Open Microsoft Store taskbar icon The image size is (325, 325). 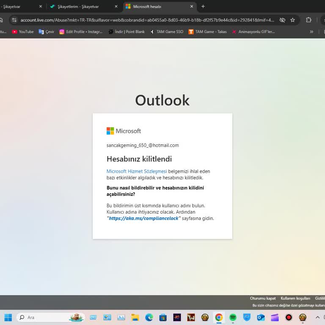click(162, 317)
